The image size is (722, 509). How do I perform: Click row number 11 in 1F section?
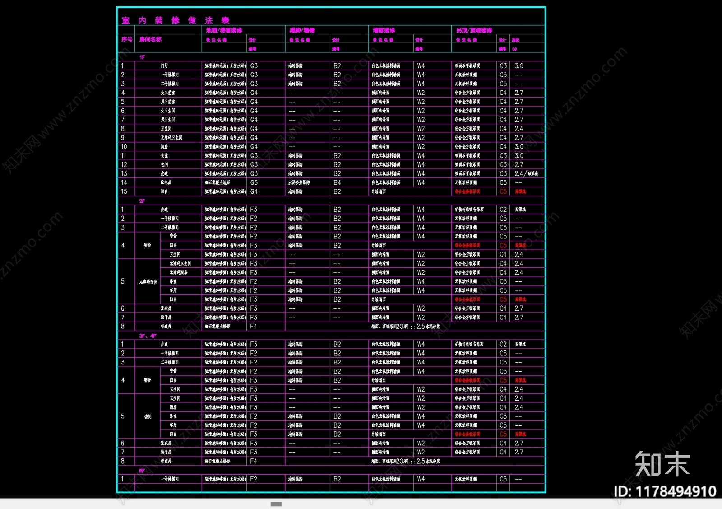124,156
